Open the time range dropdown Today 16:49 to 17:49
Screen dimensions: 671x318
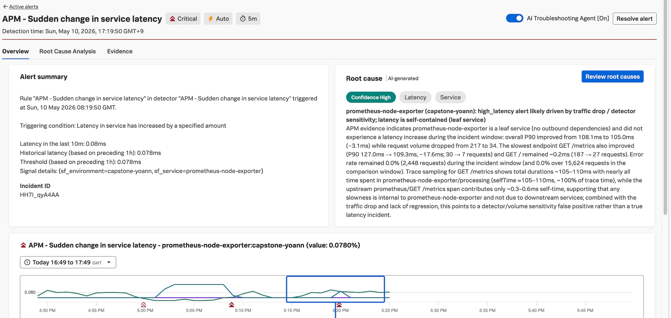tap(68, 262)
